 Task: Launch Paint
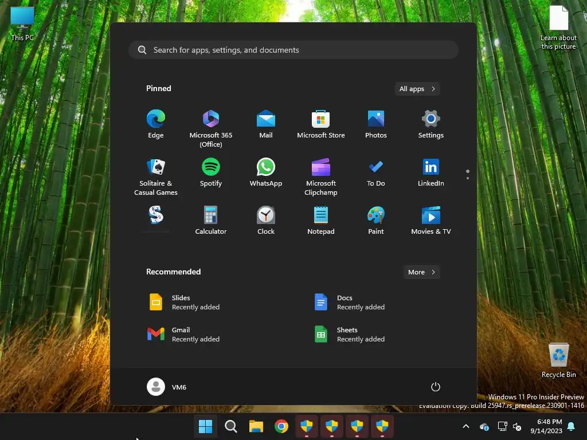click(x=376, y=221)
